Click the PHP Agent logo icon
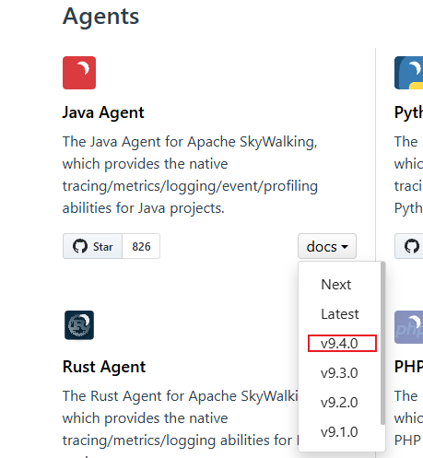Screen dimensions: 423x458 point(409,327)
